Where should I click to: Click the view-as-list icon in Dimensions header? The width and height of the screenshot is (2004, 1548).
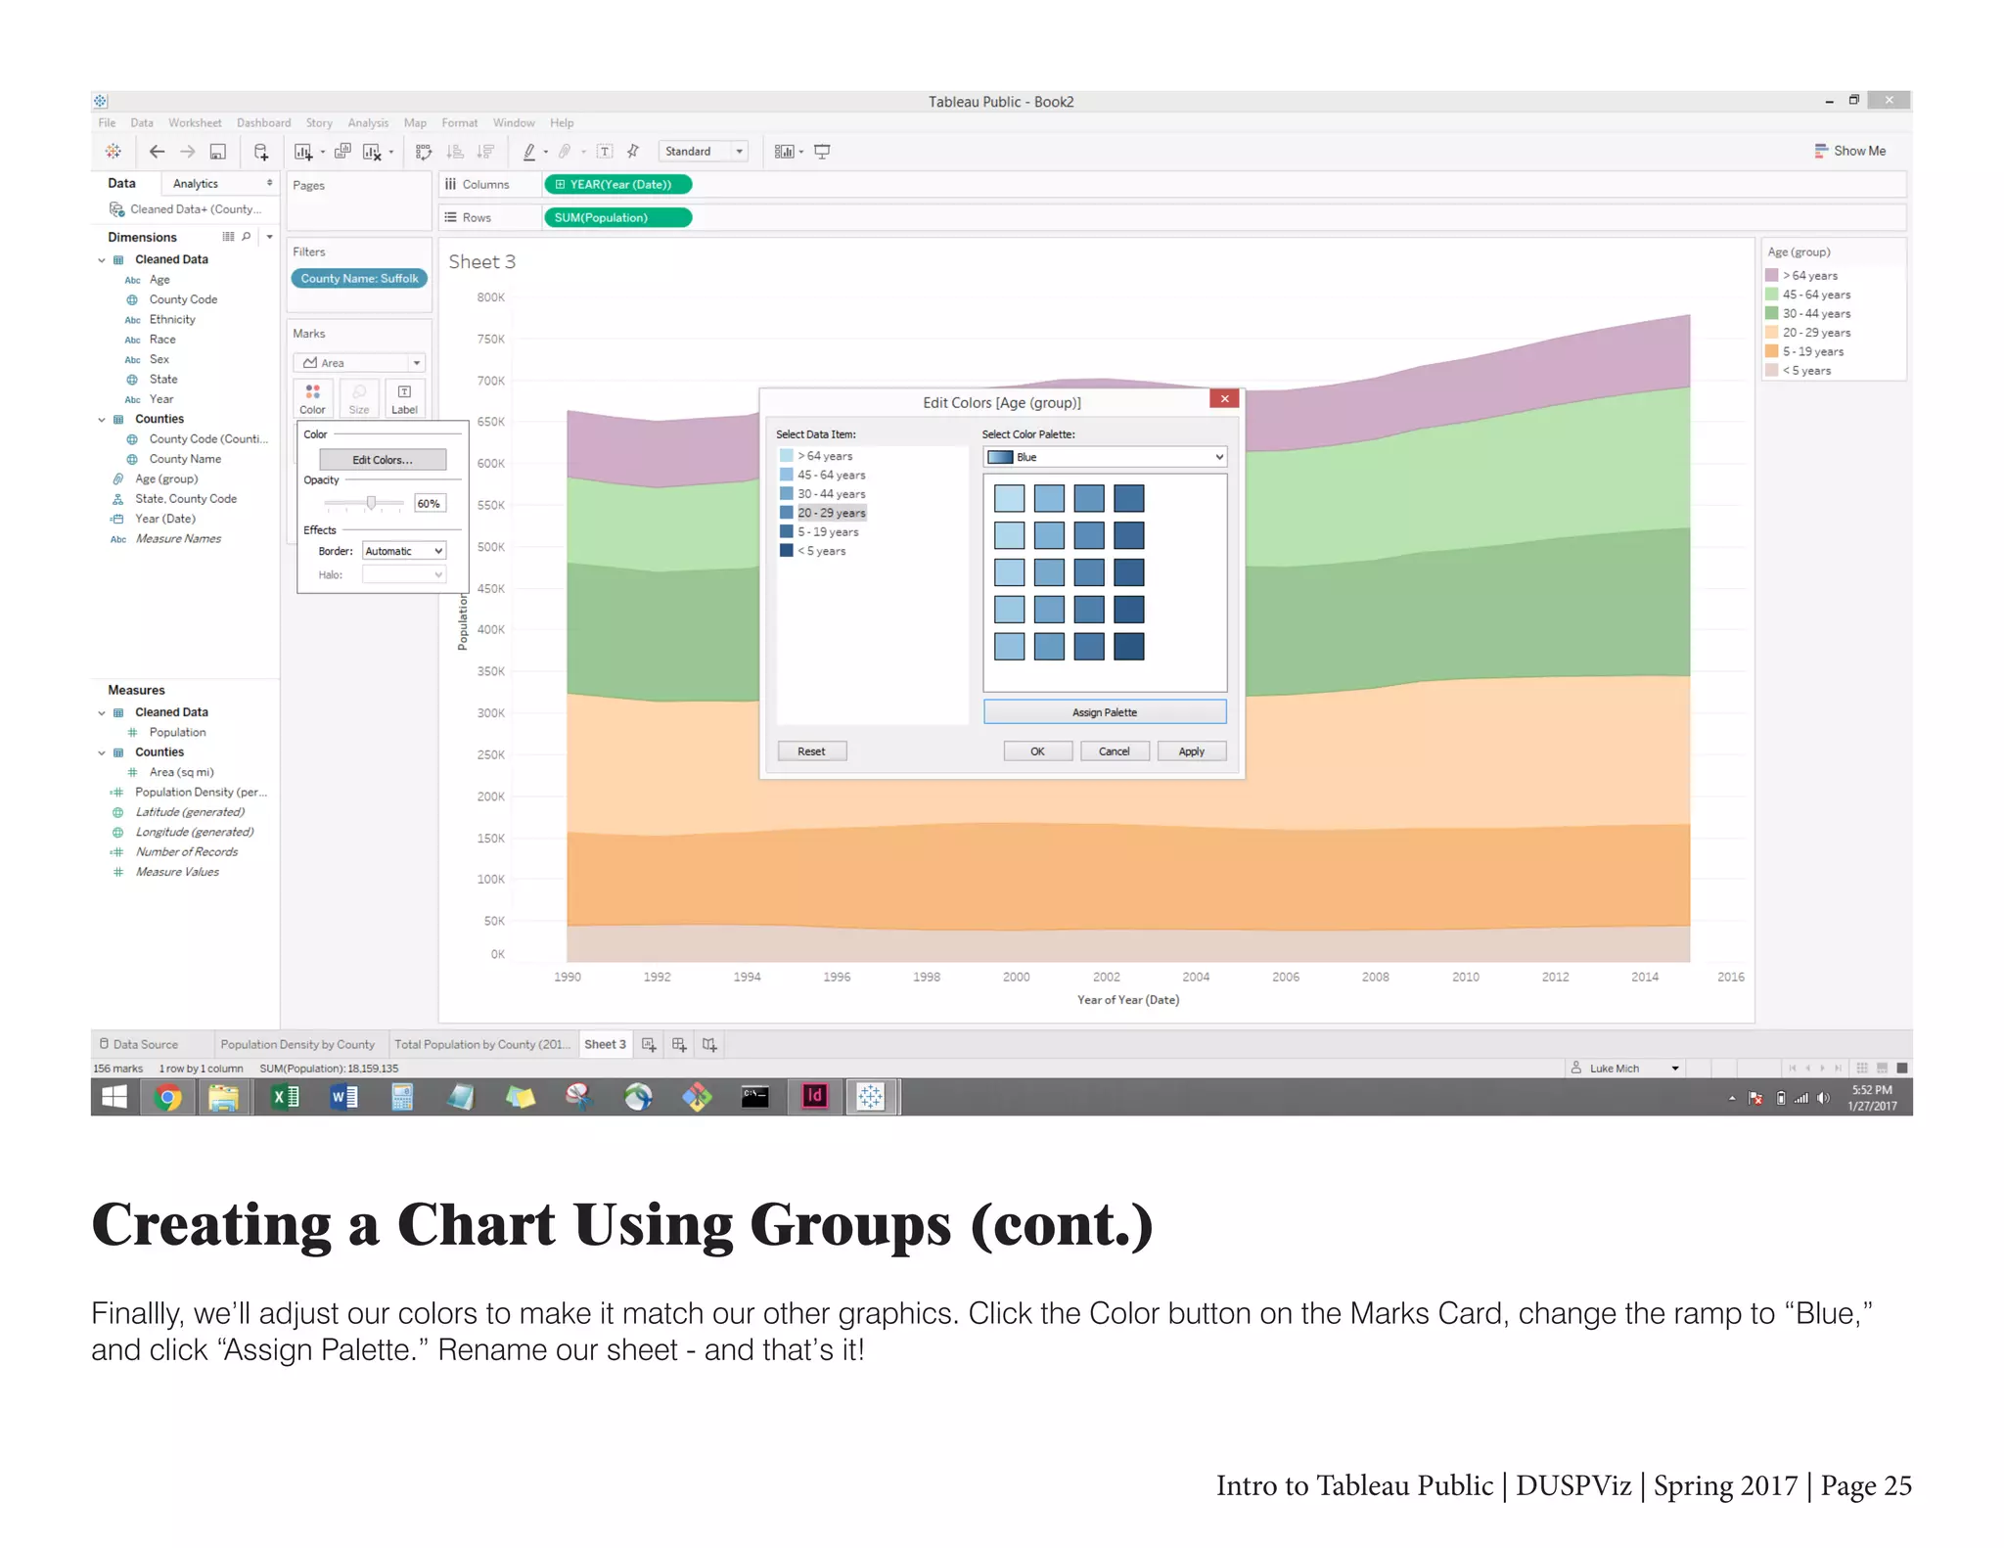228,237
